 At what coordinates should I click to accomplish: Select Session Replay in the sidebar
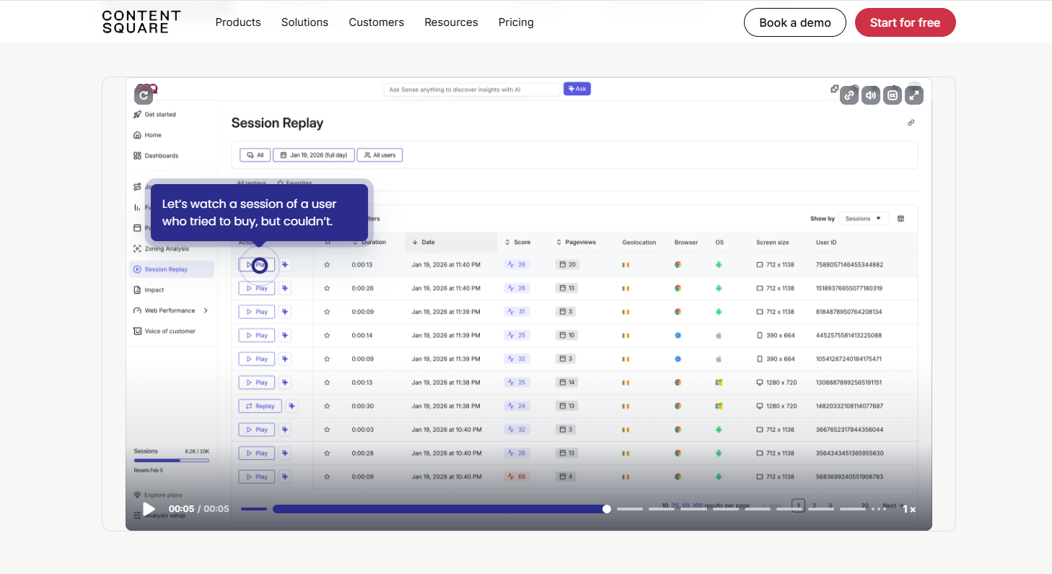[x=172, y=269]
